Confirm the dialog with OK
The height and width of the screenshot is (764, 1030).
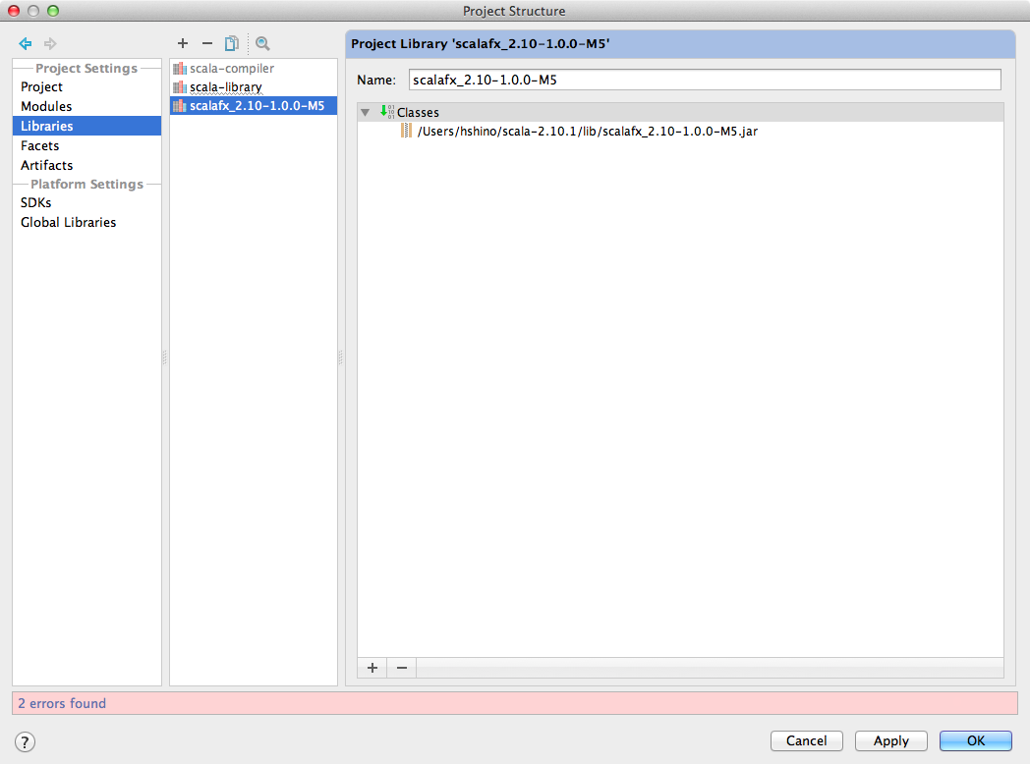click(976, 741)
